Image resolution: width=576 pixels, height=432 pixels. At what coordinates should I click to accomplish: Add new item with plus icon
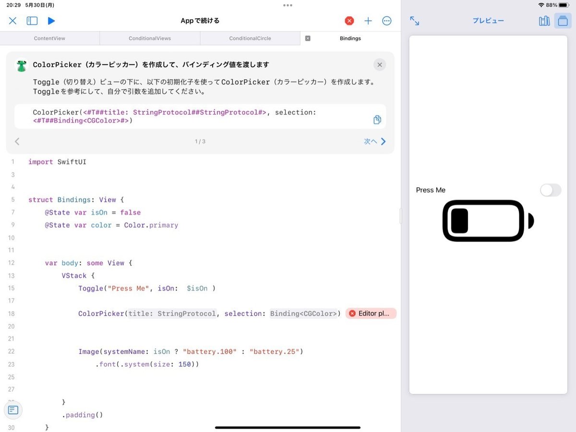pos(368,21)
